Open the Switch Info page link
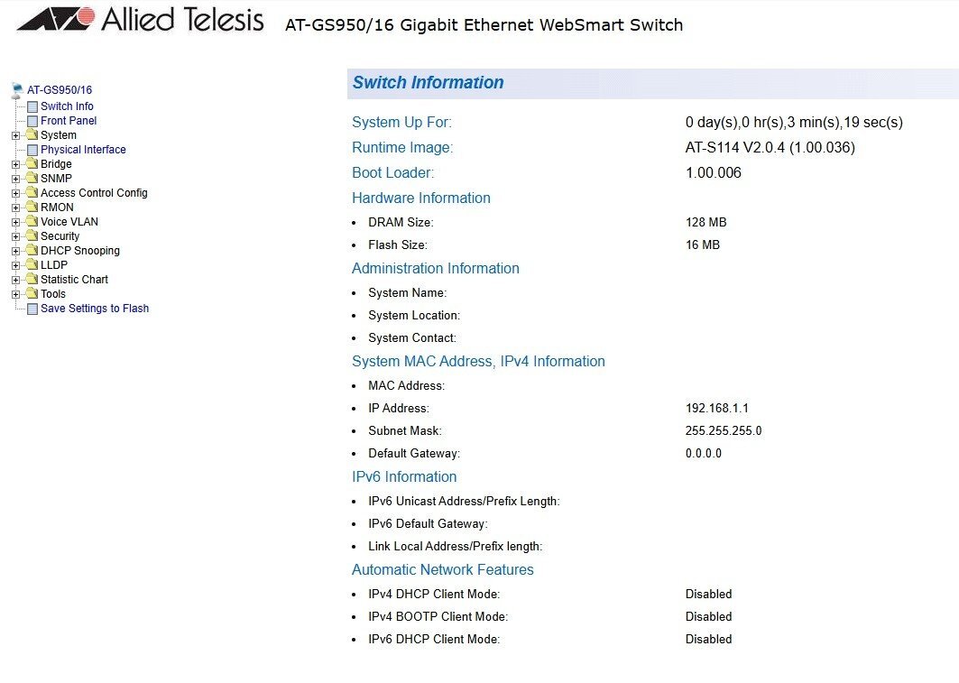Viewport: 959px width, 683px height. click(67, 106)
